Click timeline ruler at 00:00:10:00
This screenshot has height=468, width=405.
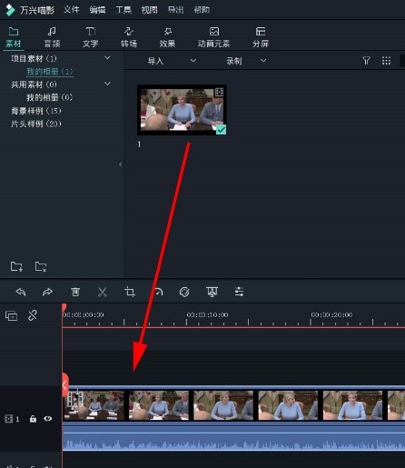click(x=207, y=315)
